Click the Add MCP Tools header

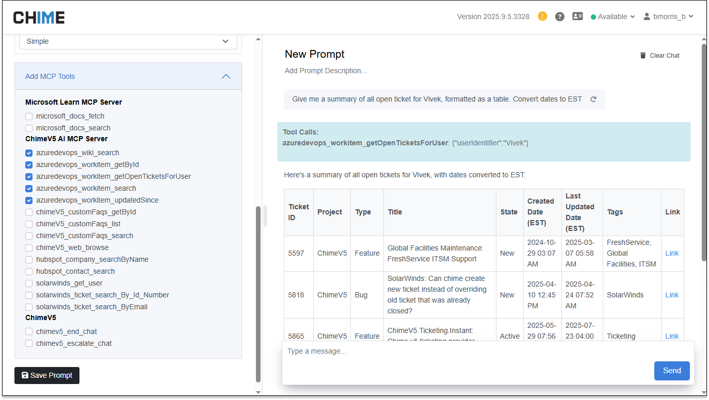(x=128, y=76)
